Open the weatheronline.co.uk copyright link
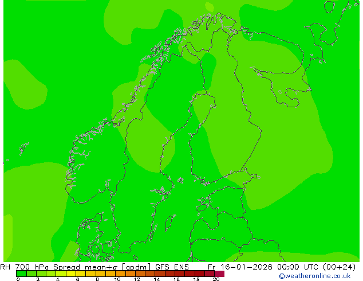 coord(315,276)
